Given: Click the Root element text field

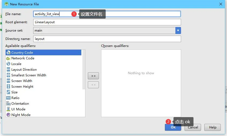Looking at the screenshot, I should tap(107, 22).
